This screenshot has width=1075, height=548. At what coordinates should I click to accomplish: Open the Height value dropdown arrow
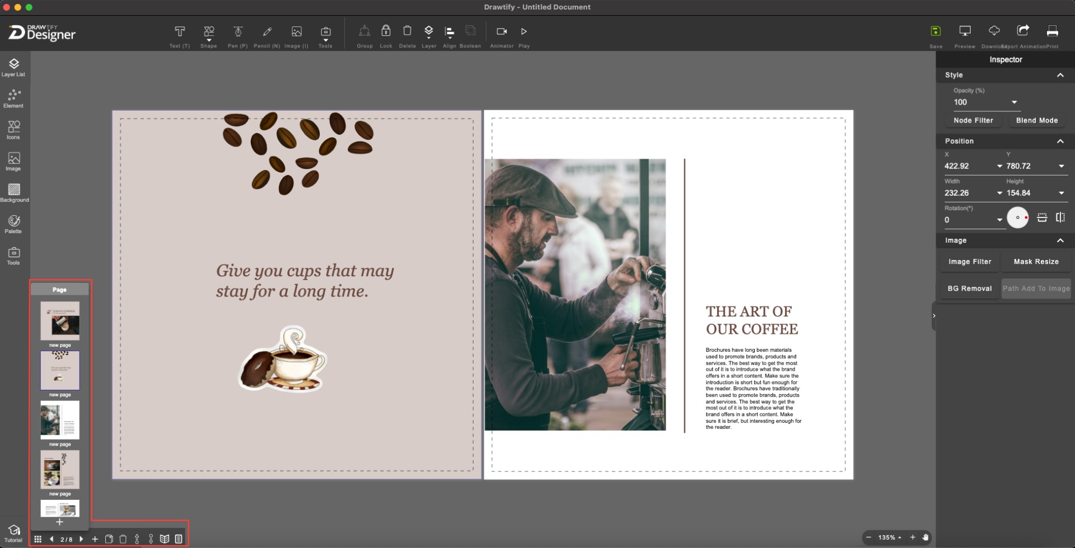pos(1061,193)
